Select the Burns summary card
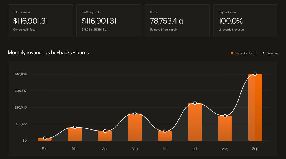The height and width of the screenshot is (159, 286). click(x=177, y=21)
